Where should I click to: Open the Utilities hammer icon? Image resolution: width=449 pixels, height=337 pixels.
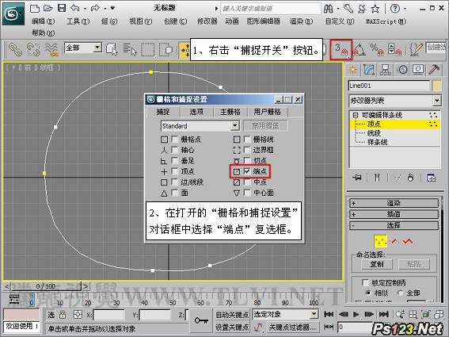tap(434, 70)
